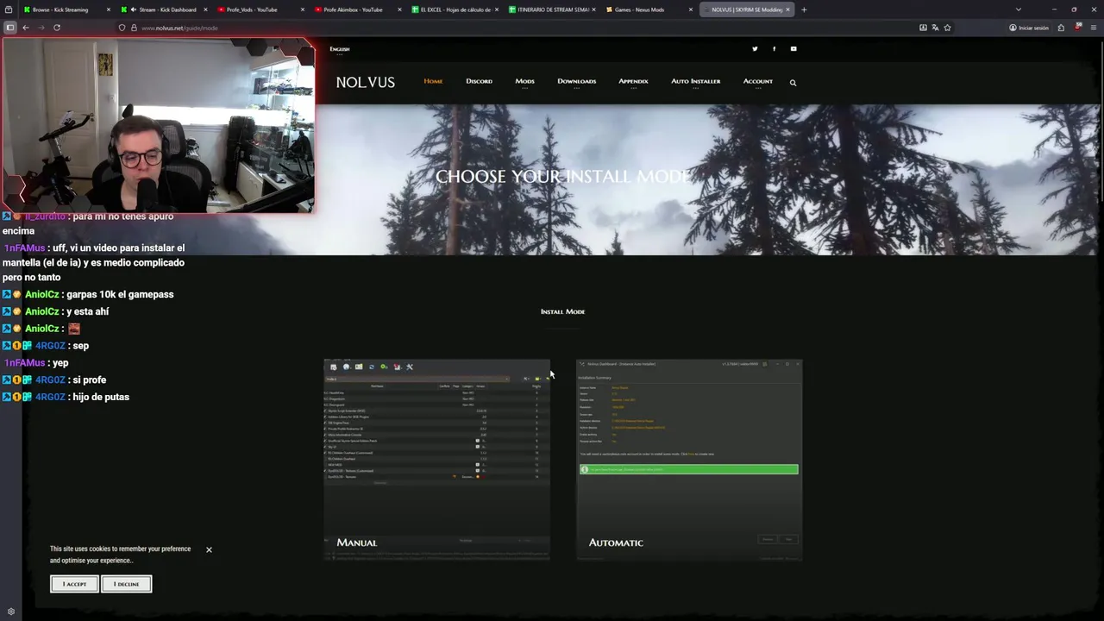Click the site search magnifier icon
1104x621 pixels.
click(793, 83)
